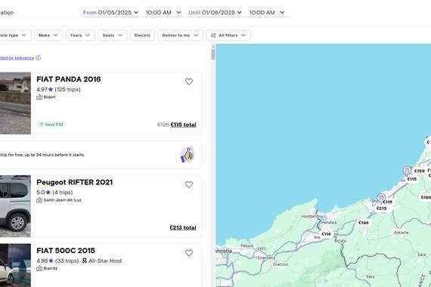431x287 pixels.
Task: Click the Bidart location text
Action: coord(49,97)
